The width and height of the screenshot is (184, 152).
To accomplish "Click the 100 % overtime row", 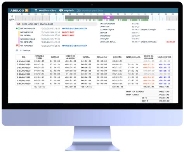I will click(156, 101).
